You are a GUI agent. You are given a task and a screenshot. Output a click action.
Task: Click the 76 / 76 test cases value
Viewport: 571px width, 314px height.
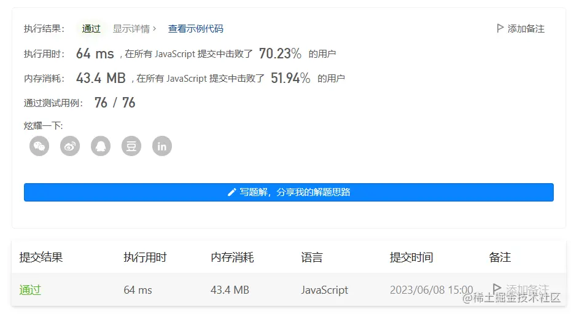[x=115, y=103]
